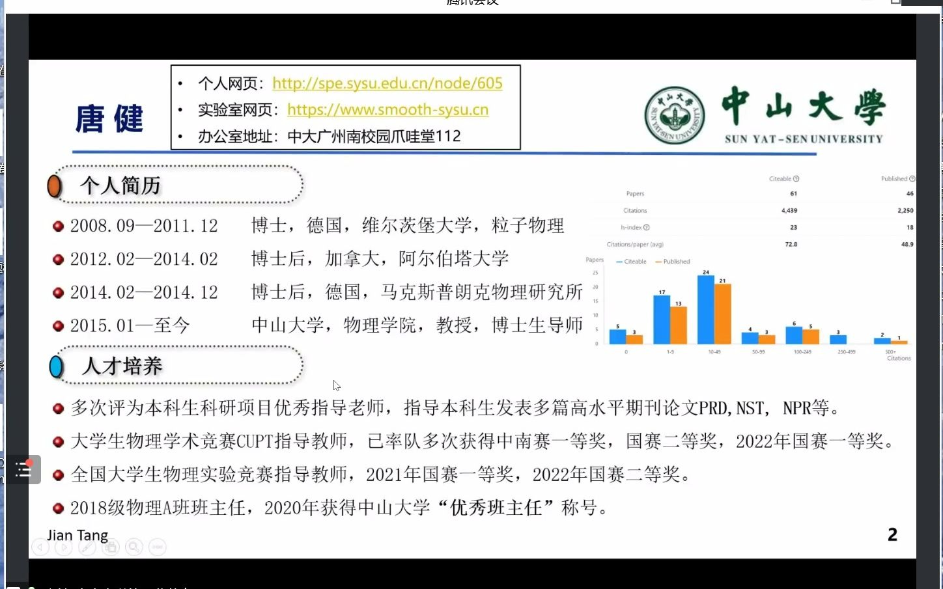Select the bullet about 学术竞赛CUPT指导教师

coord(483,441)
